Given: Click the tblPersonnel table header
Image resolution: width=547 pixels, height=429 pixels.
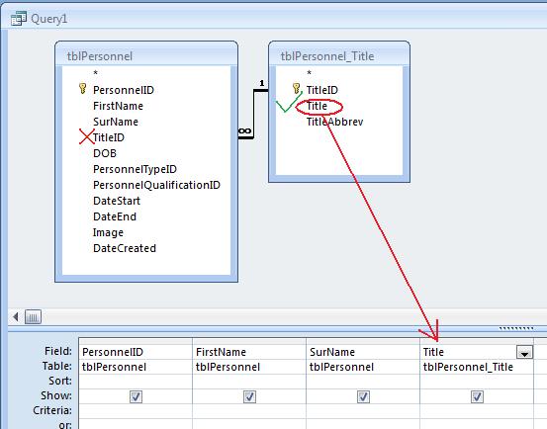Looking at the screenshot, I should point(146,55).
